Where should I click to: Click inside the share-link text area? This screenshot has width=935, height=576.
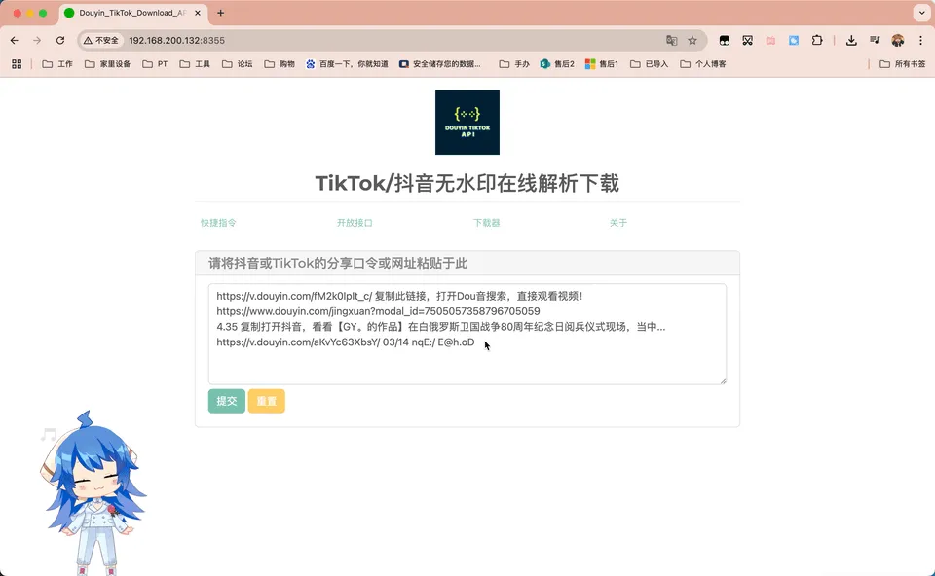(467, 362)
